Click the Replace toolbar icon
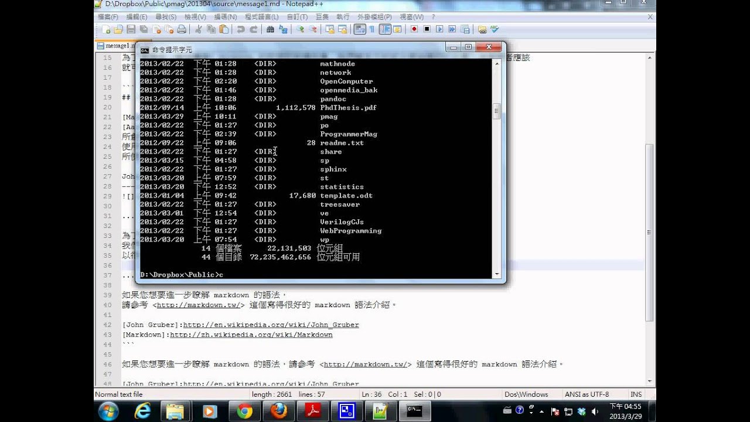The image size is (750, 422). (282, 29)
